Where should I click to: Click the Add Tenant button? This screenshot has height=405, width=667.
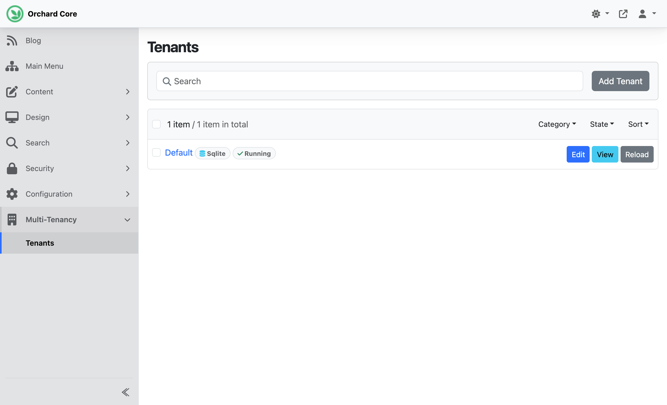[620, 81]
